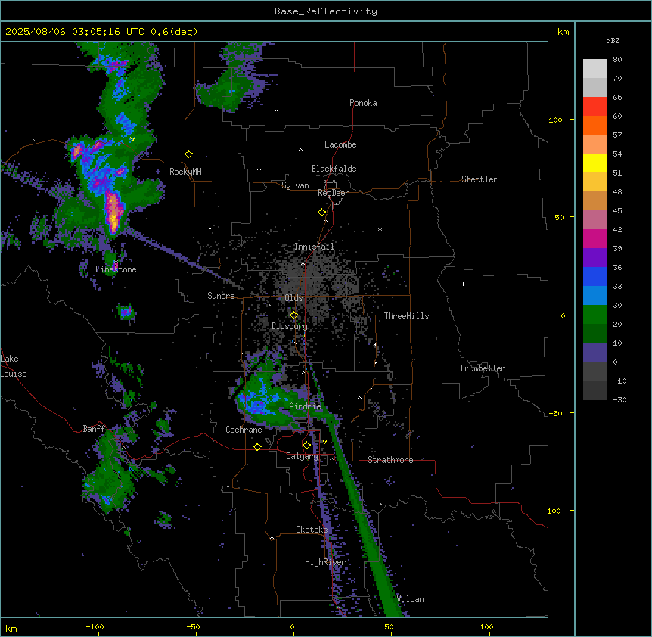Click the RedDeer city label
The image size is (652, 637).
tap(333, 193)
